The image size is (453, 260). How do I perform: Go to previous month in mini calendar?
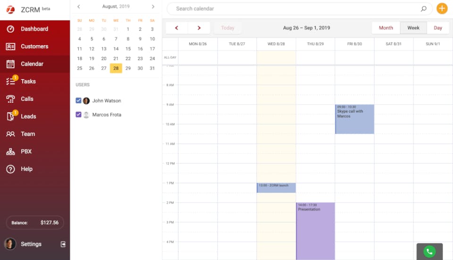(79, 7)
